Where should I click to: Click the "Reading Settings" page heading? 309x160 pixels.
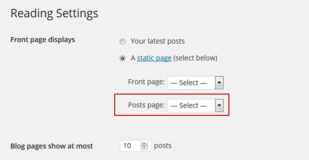pos(54,14)
